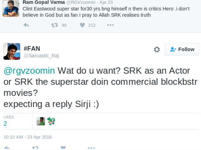Click Ram Gopal Varma's profile picture

[x=11, y=8]
